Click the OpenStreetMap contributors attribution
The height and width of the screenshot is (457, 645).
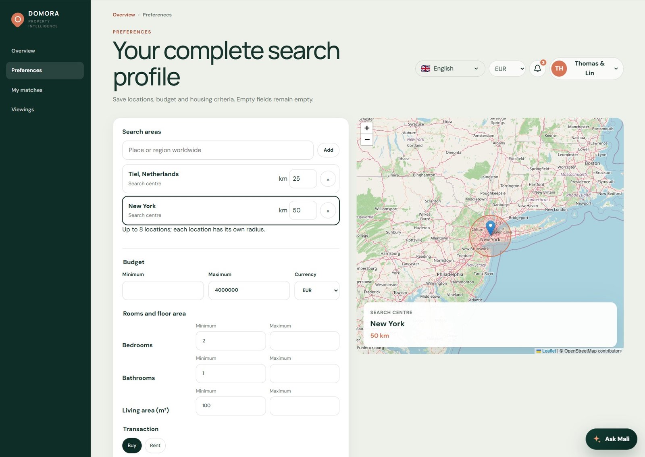click(x=593, y=351)
